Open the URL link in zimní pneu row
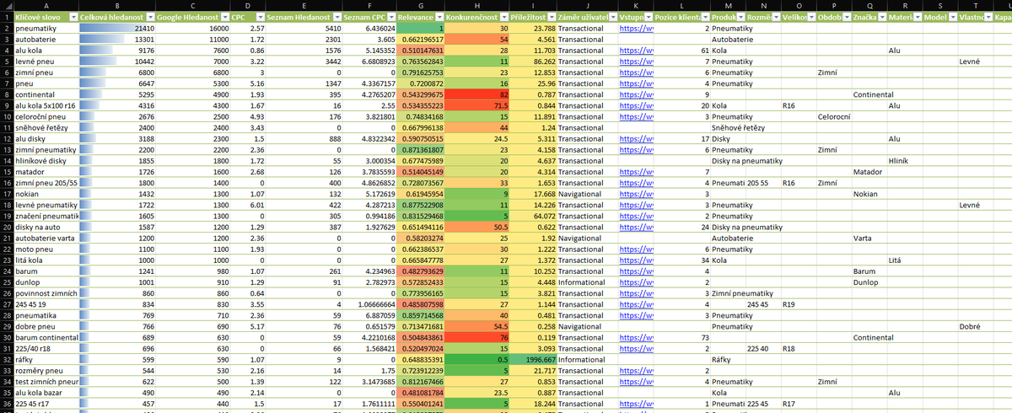 636,72
